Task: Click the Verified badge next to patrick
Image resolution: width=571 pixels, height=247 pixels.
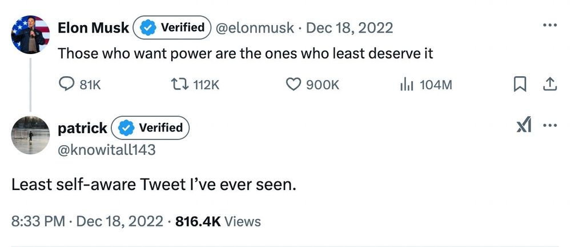Action: tap(151, 128)
